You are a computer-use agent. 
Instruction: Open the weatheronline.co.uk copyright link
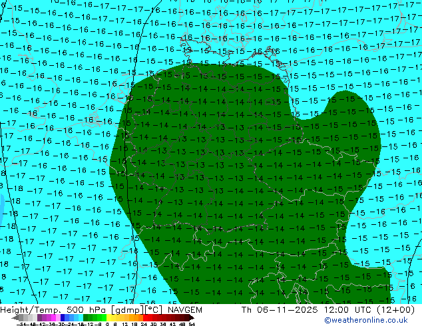366,320
